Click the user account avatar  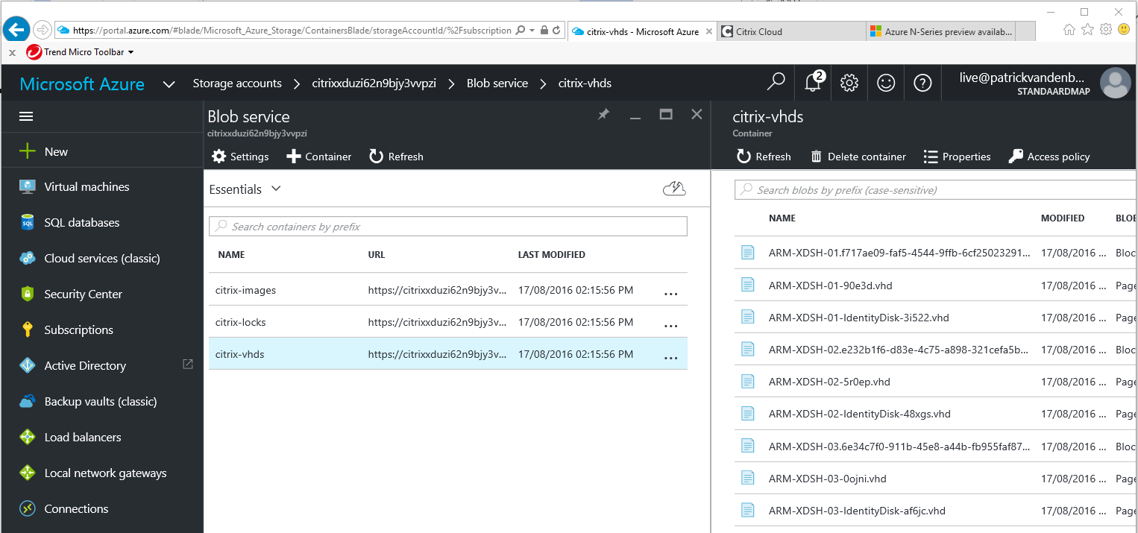1116,83
